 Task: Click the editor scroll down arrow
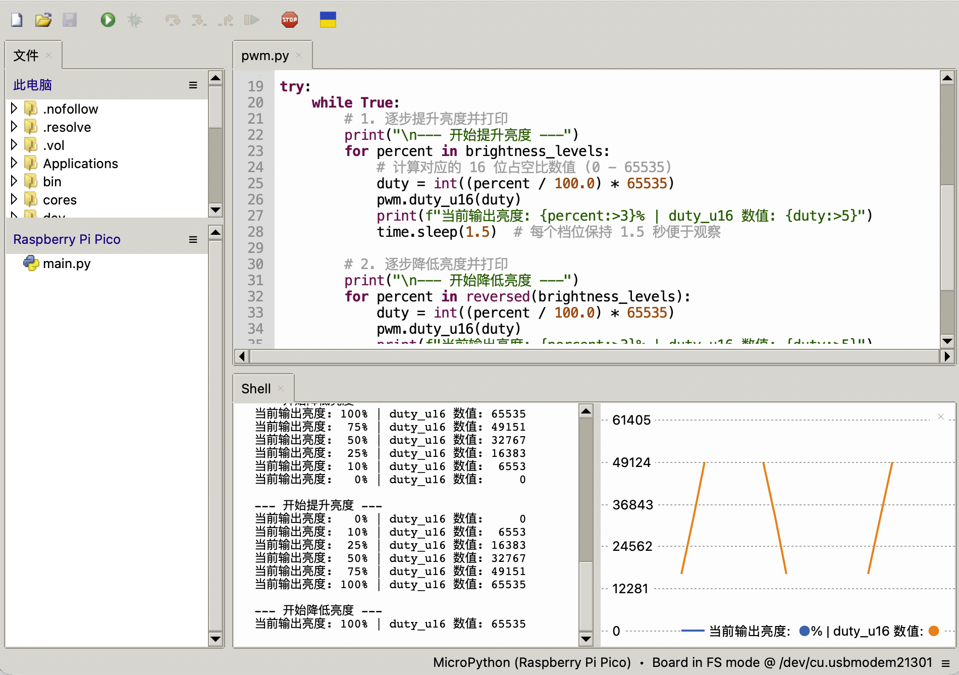(947, 341)
